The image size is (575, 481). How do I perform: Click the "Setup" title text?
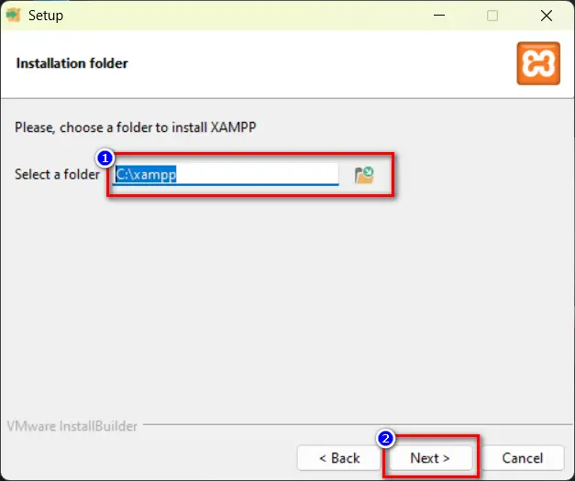[46, 16]
